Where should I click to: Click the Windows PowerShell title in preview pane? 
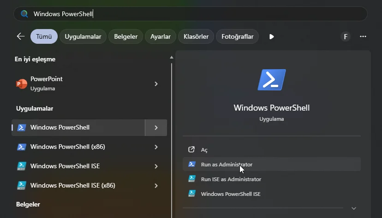pyautogui.click(x=272, y=108)
